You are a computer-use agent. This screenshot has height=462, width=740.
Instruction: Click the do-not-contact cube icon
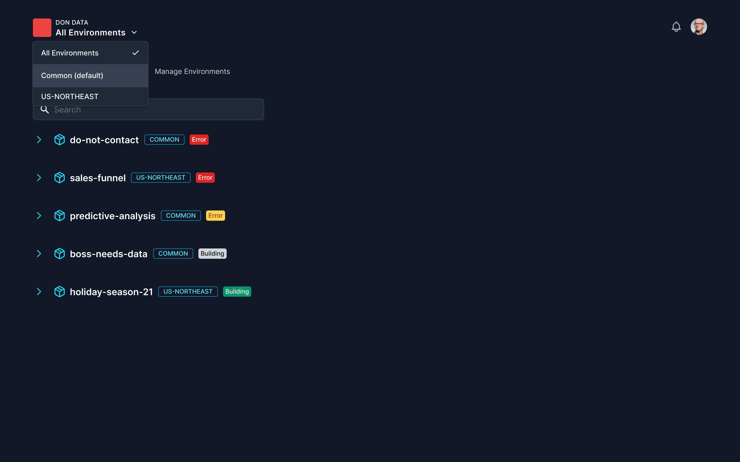59,140
